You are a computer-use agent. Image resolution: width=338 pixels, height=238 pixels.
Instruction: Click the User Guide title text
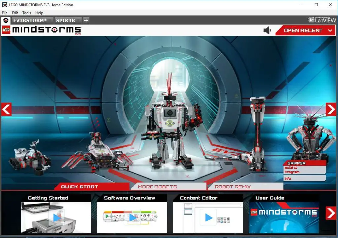(x=270, y=198)
